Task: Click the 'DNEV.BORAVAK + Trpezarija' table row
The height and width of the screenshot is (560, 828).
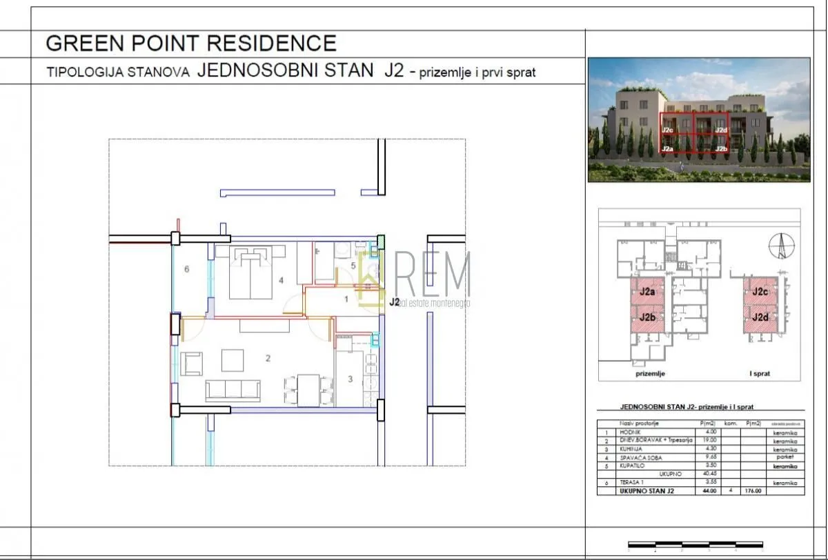Action: pyautogui.click(x=701, y=441)
